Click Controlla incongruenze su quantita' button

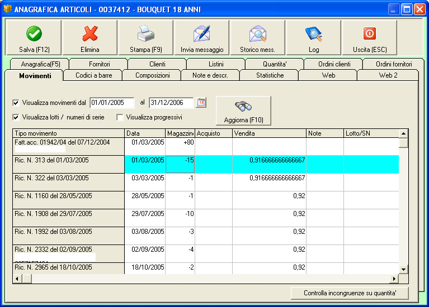coord(350,293)
